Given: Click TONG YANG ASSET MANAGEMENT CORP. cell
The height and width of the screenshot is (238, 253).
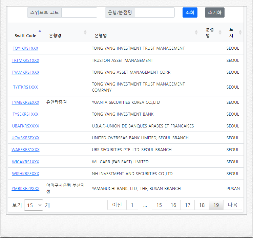Looking at the screenshot, I should (x=131, y=72).
